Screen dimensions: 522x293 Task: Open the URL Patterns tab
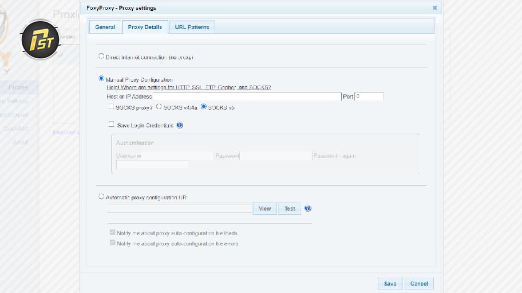[192, 27]
